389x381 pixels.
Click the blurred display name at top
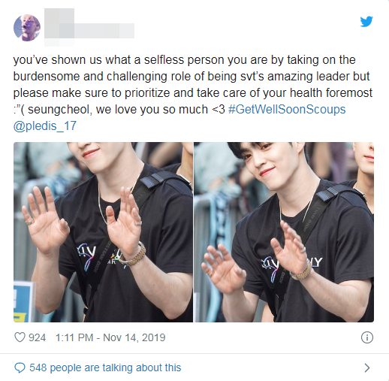pyautogui.click(x=59, y=16)
